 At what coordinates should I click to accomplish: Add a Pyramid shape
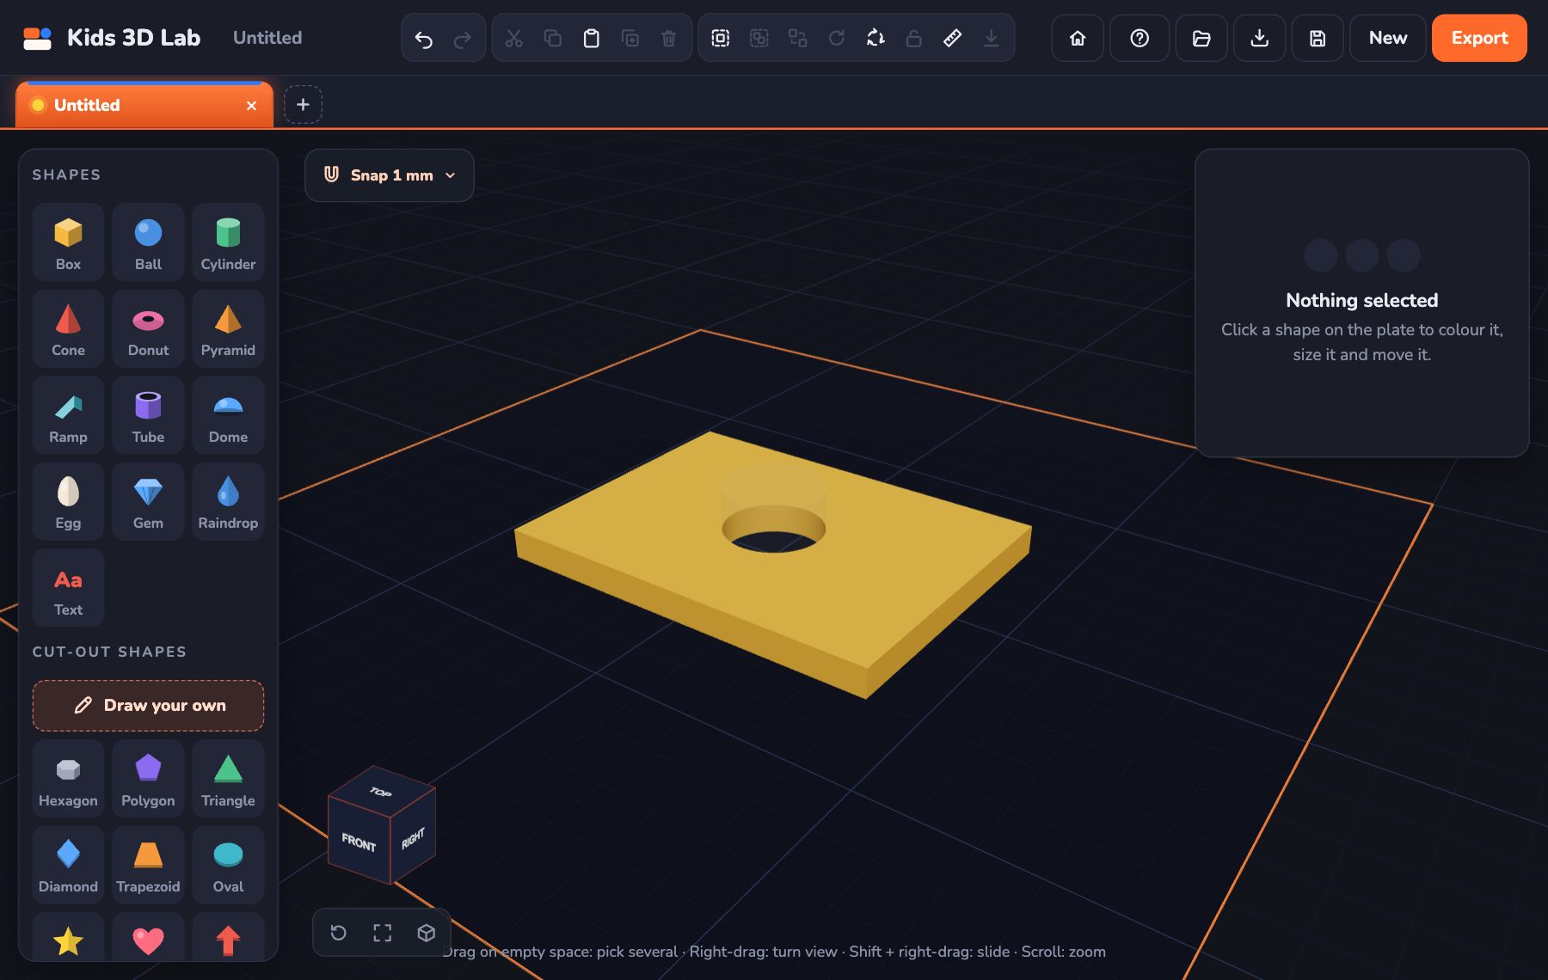point(228,328)
